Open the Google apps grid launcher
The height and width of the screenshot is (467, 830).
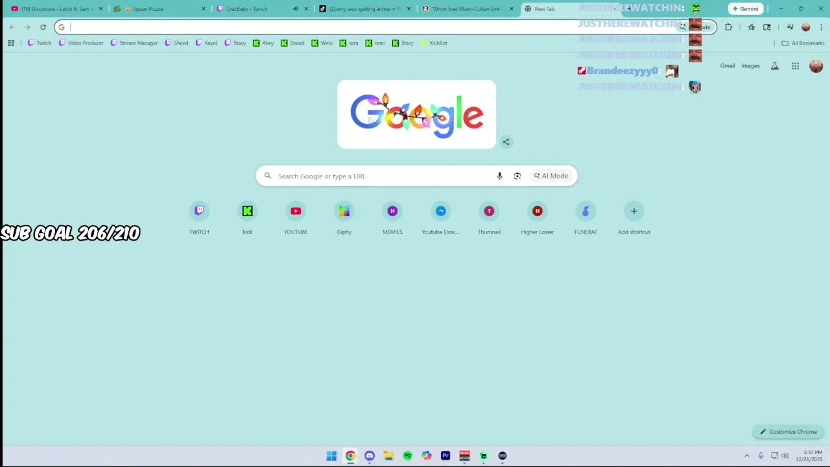795,66
